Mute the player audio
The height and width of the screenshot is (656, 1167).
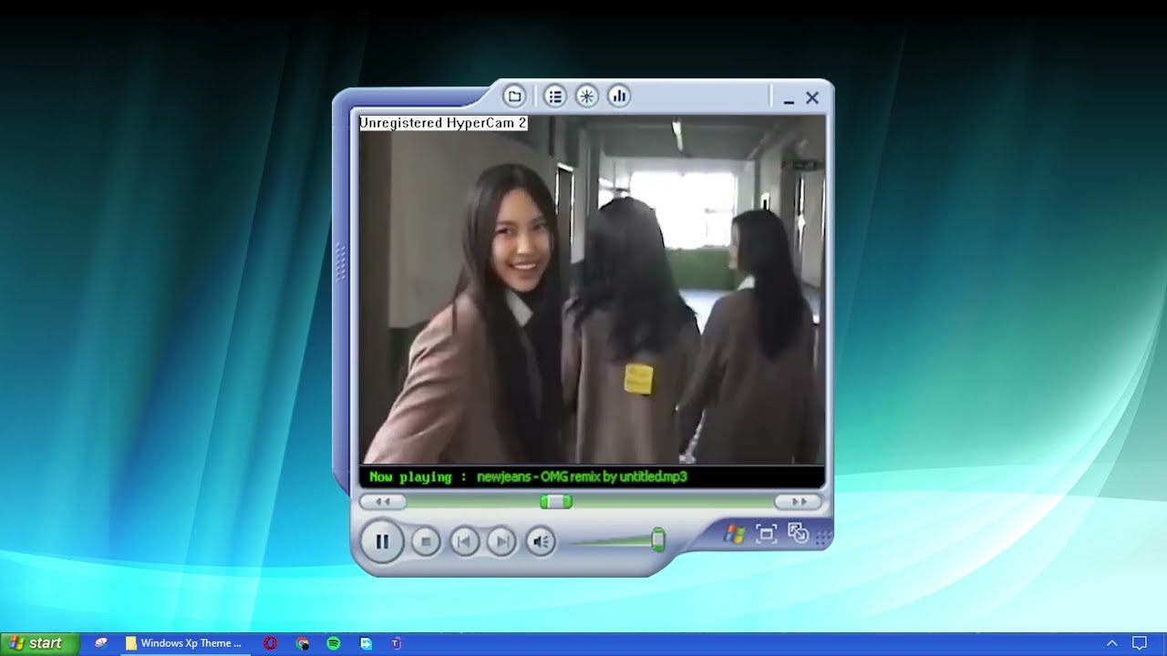pos(541,542)
